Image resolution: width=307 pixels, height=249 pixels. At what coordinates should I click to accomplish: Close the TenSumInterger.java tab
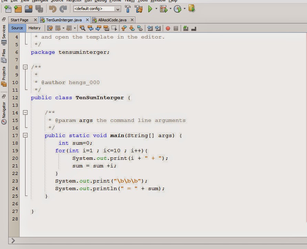[87, 20]
